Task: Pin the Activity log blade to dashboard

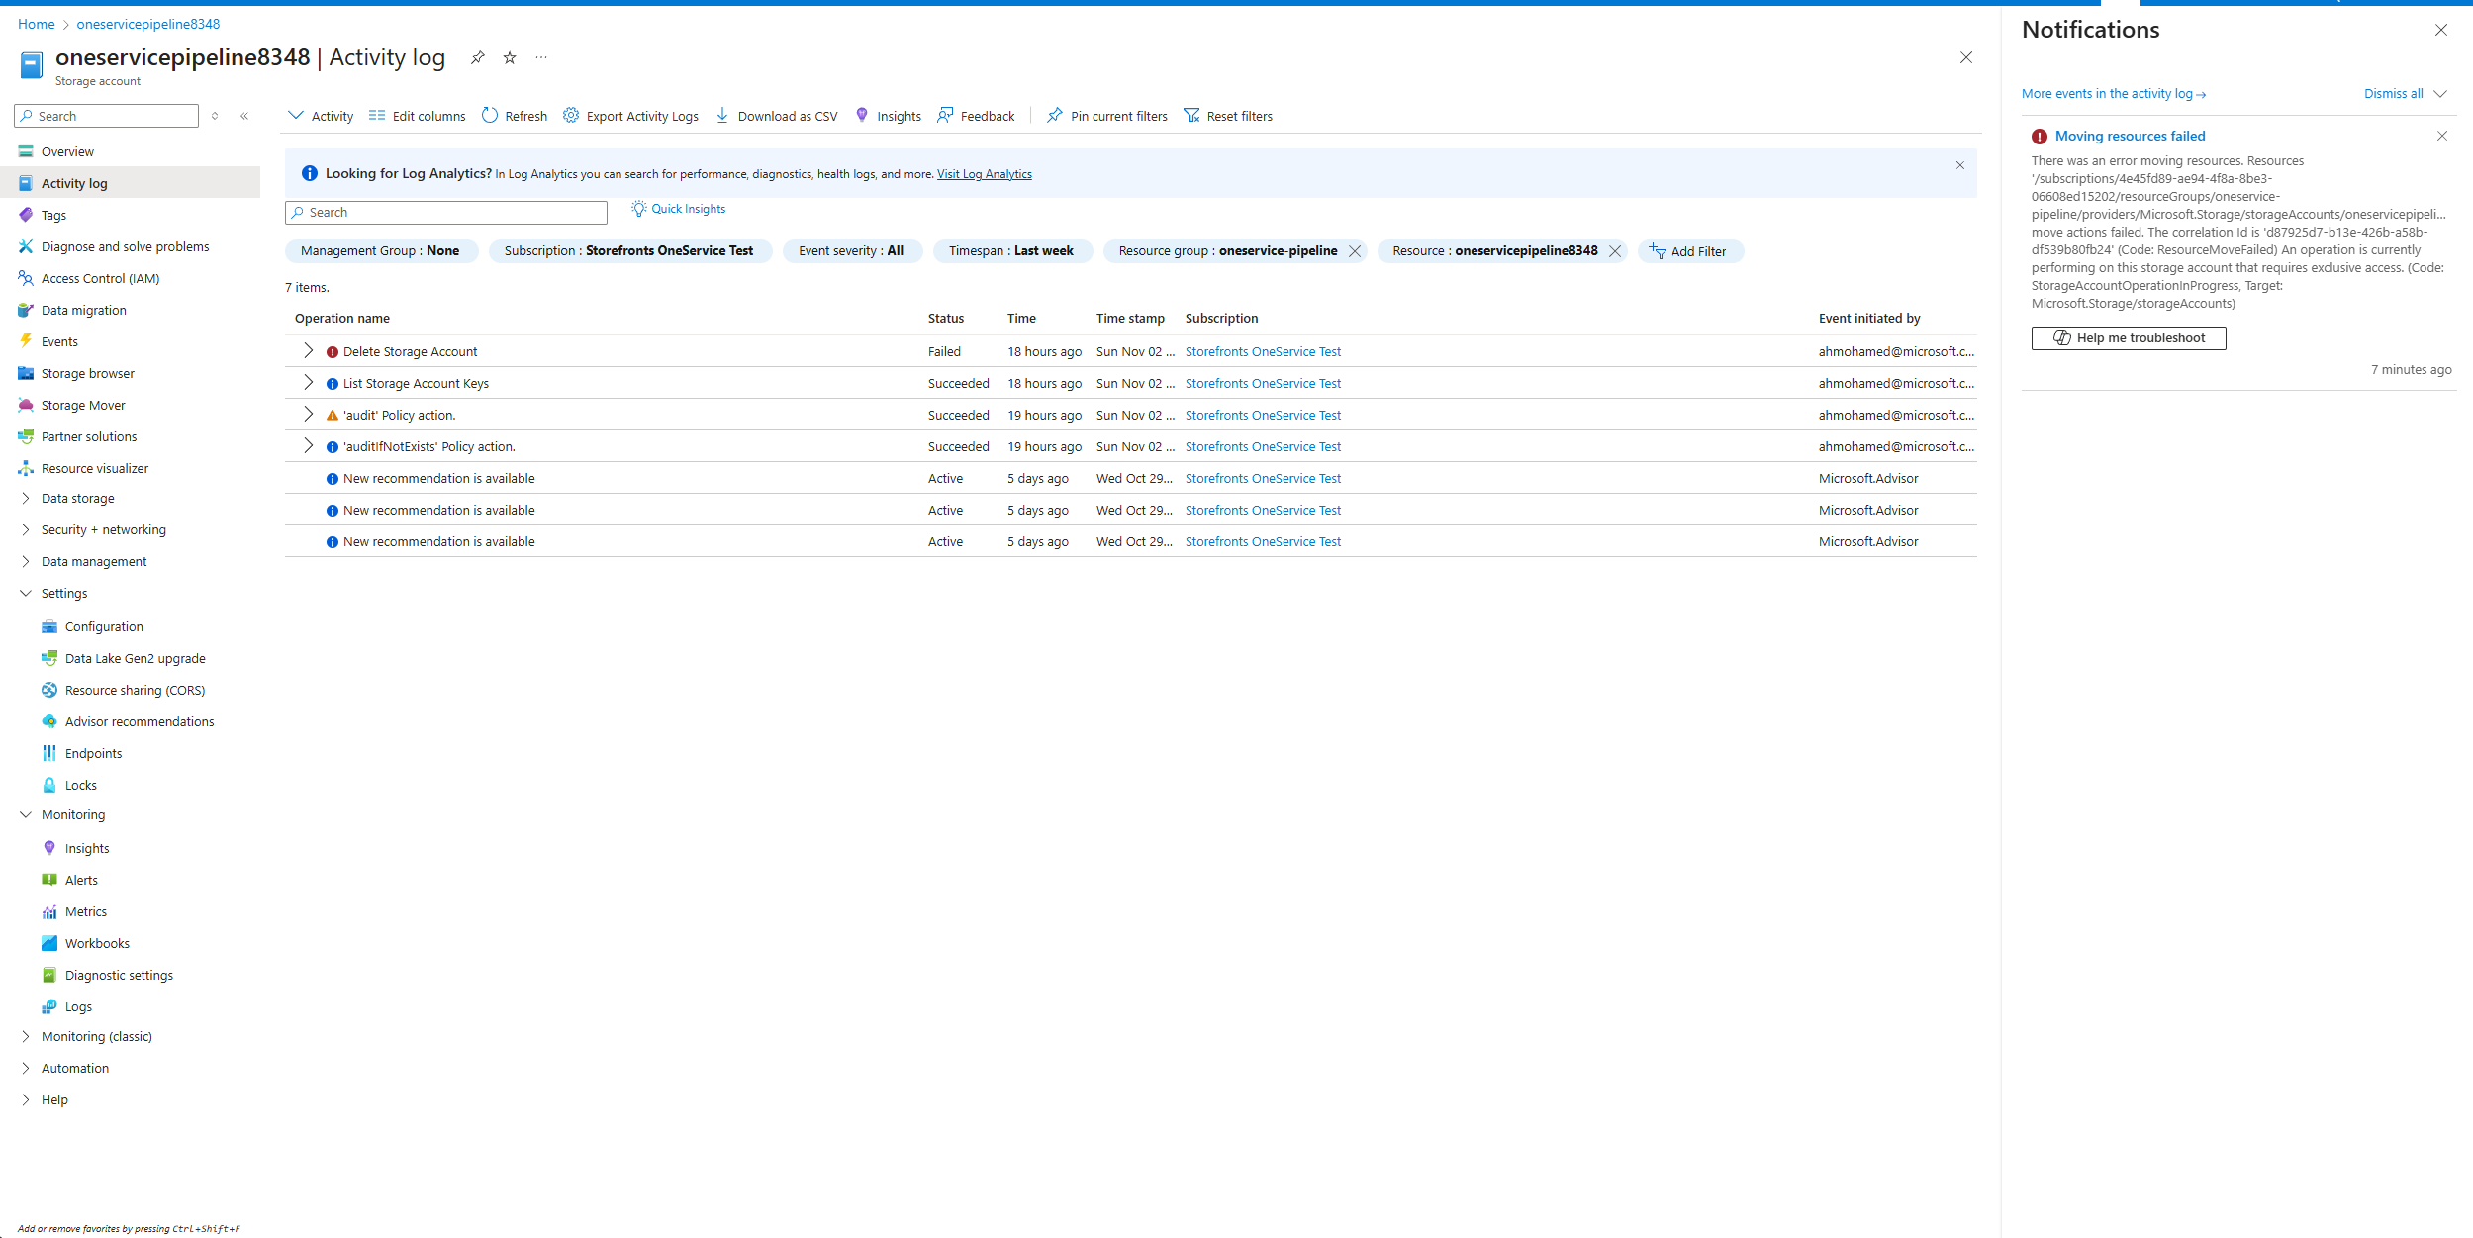Action: (x=478, y=57)
